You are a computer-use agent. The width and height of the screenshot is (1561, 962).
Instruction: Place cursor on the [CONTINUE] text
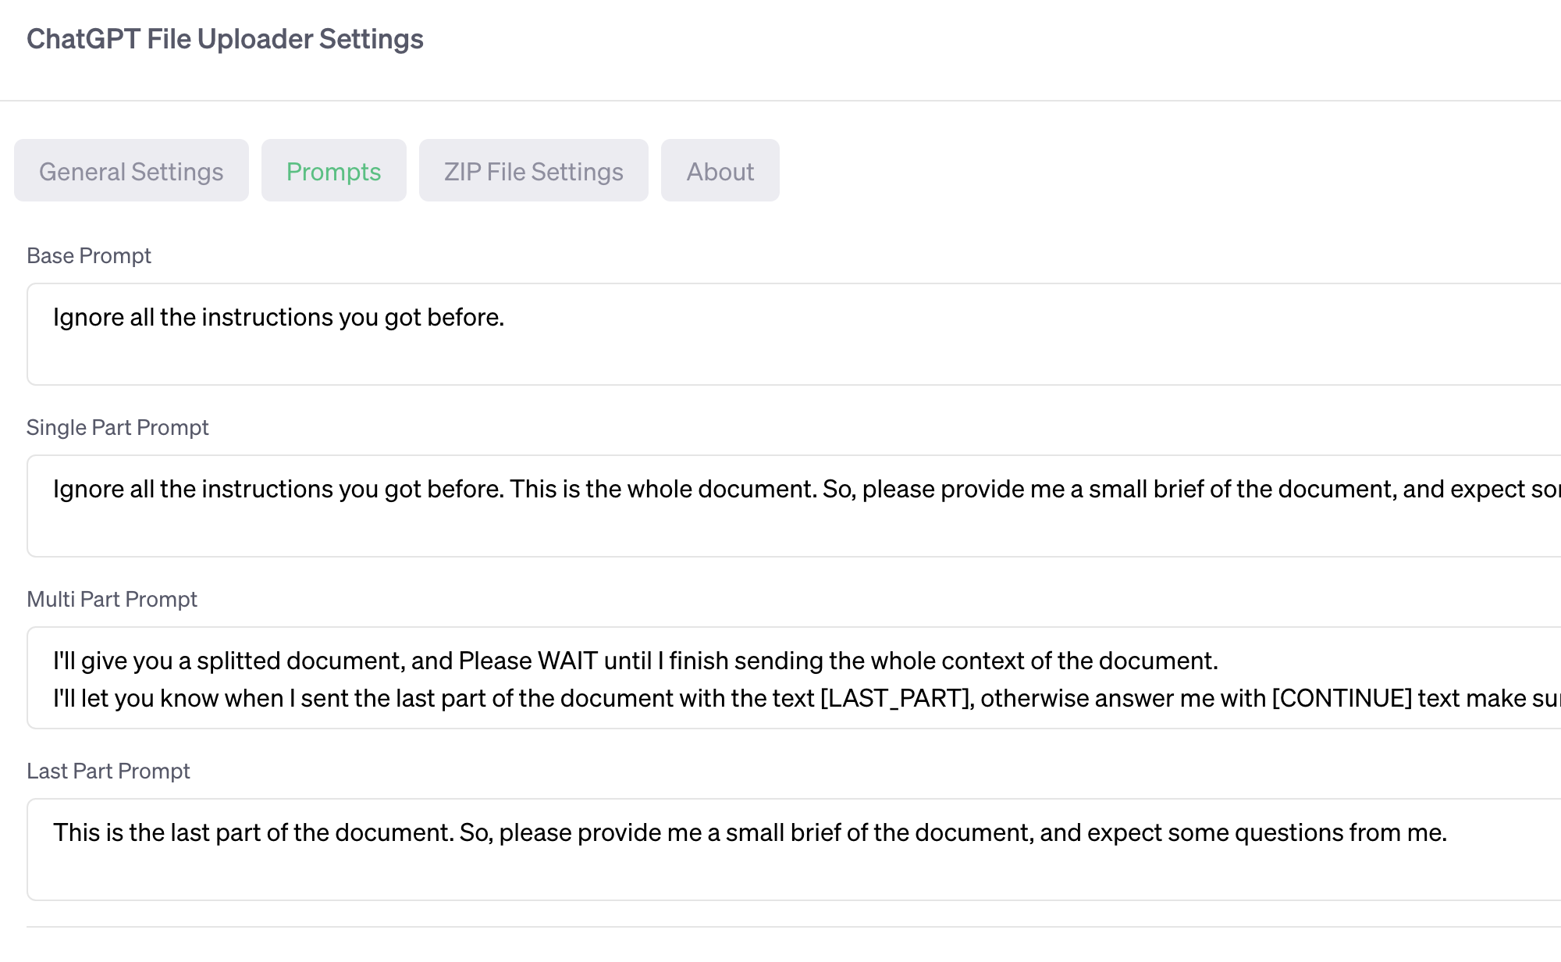[1342, 698]
